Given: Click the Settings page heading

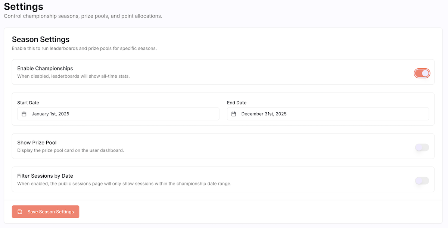Looking at the screenshot, I should click(23, 6).
